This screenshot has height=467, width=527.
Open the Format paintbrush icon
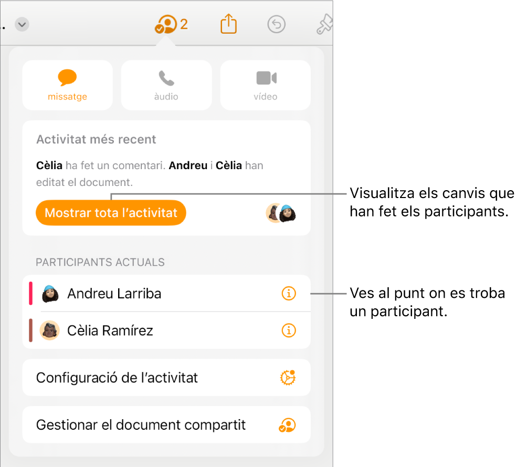(325, 25)
